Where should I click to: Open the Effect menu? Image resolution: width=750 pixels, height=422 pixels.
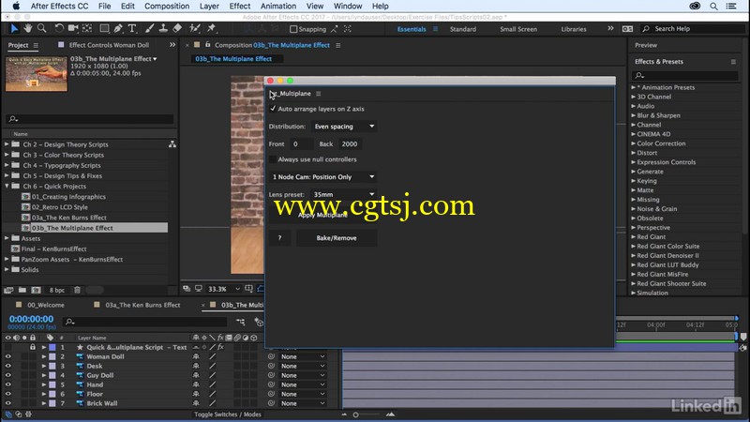click(240, 7)
